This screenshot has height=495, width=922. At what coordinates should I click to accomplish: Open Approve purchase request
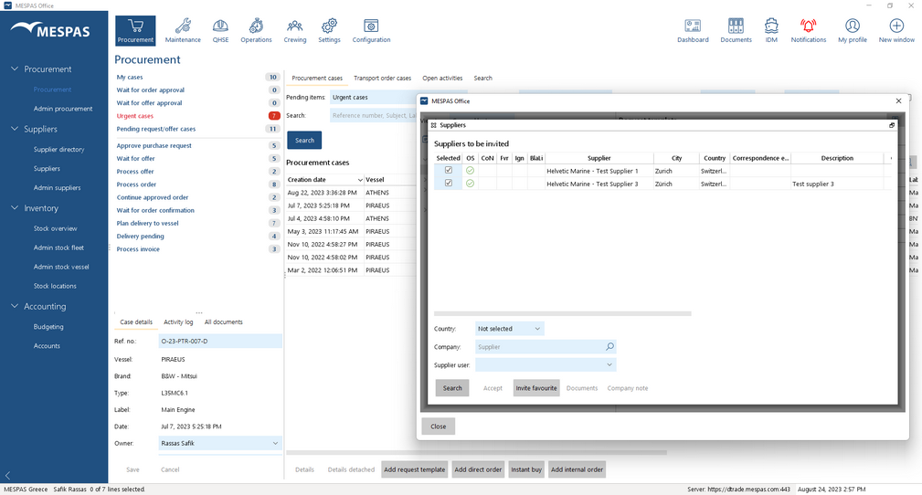click(x=154, y=145)
